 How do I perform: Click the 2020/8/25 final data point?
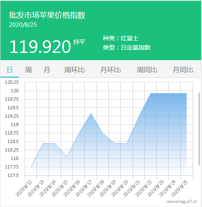click(187, 93)
